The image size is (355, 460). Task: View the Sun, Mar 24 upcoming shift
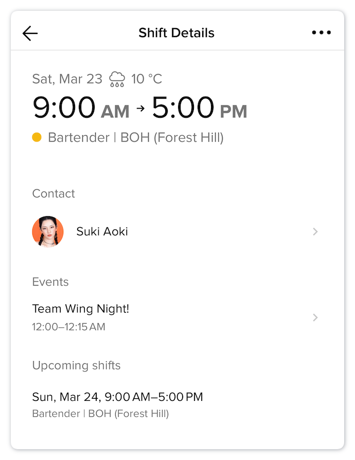click(117, 397)
